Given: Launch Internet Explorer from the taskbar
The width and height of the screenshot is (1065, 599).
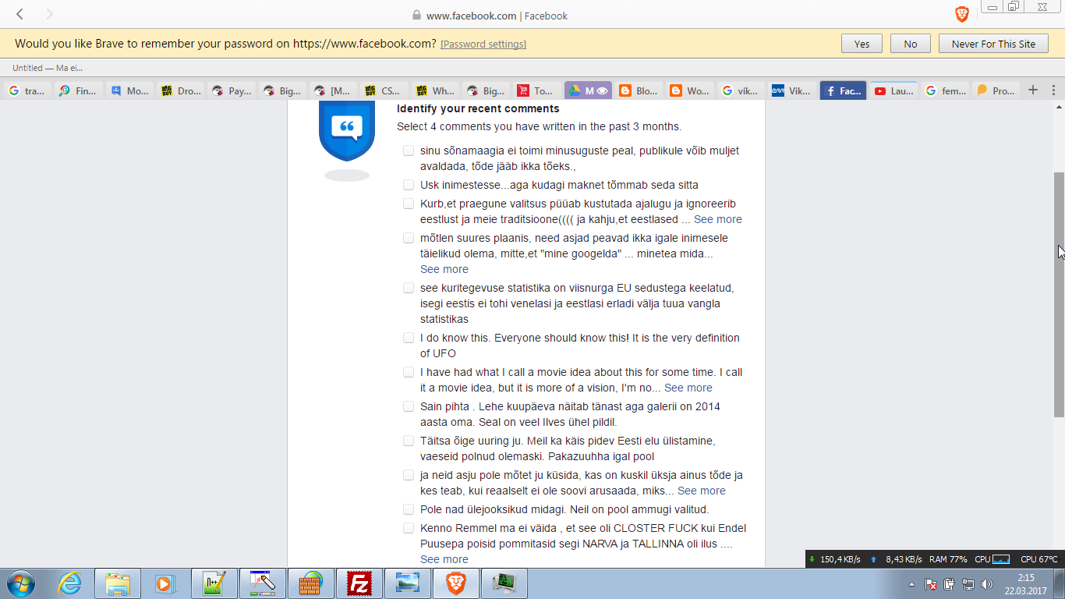Looking at the screenshot, I should 69,583.
